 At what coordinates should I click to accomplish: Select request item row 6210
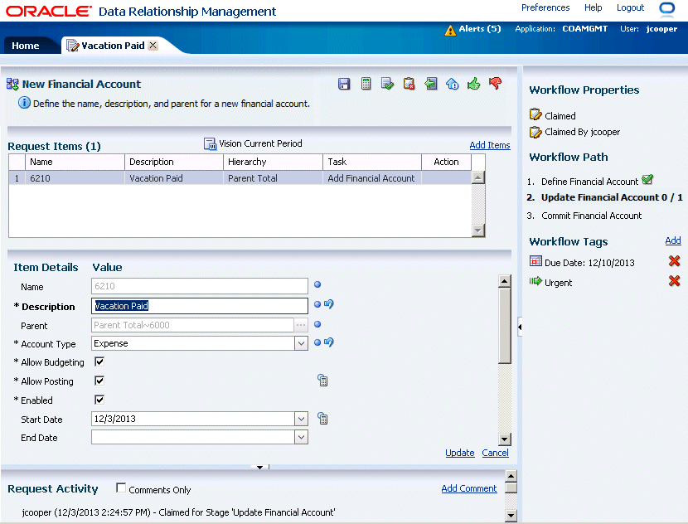coord(240,178)
